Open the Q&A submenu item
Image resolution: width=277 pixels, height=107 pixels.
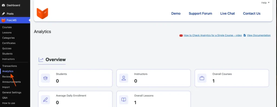click(5, 98)
